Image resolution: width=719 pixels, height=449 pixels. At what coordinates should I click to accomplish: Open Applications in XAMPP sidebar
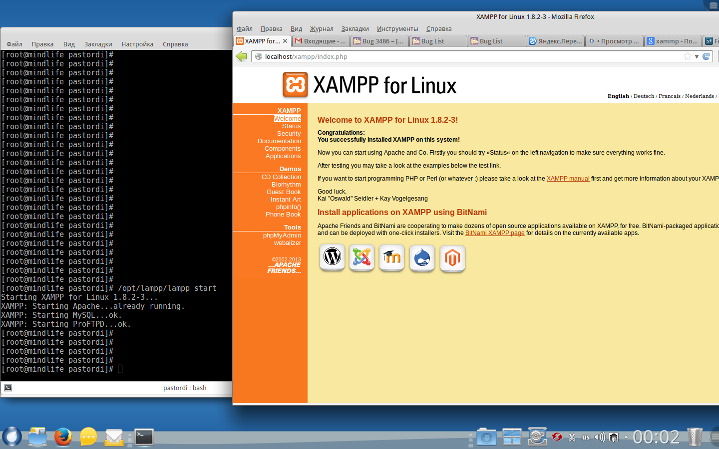click(283, 156)
